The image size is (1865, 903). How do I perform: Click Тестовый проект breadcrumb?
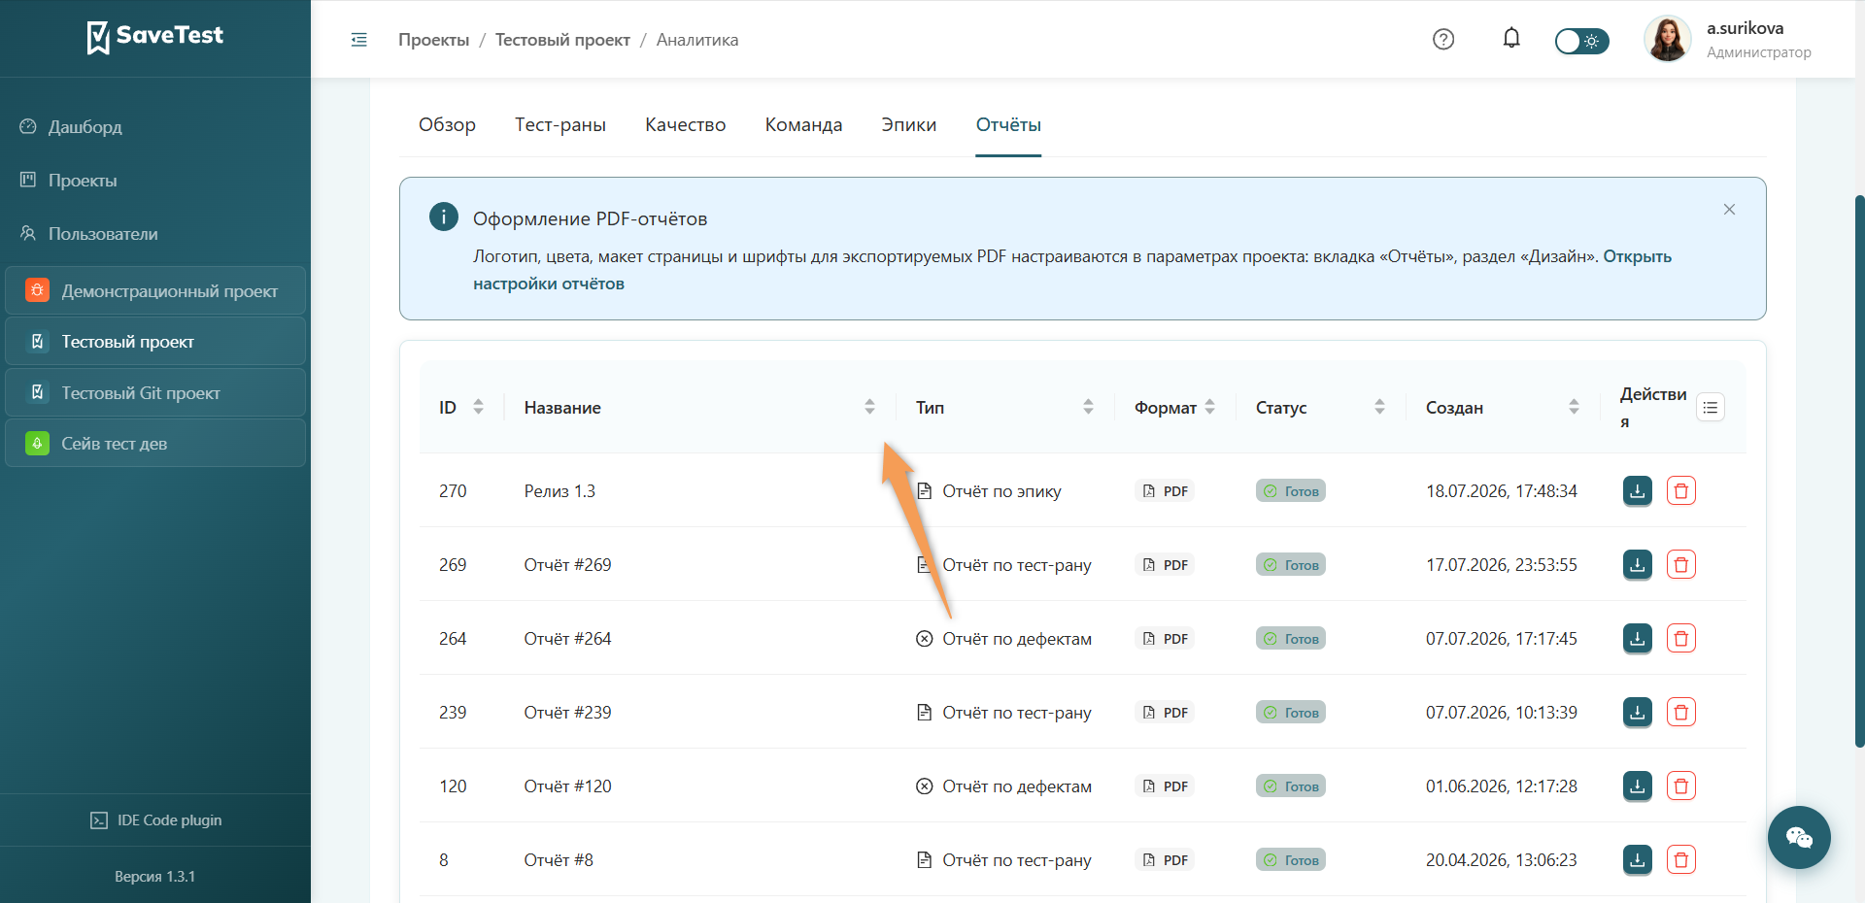tap(562, 40)
